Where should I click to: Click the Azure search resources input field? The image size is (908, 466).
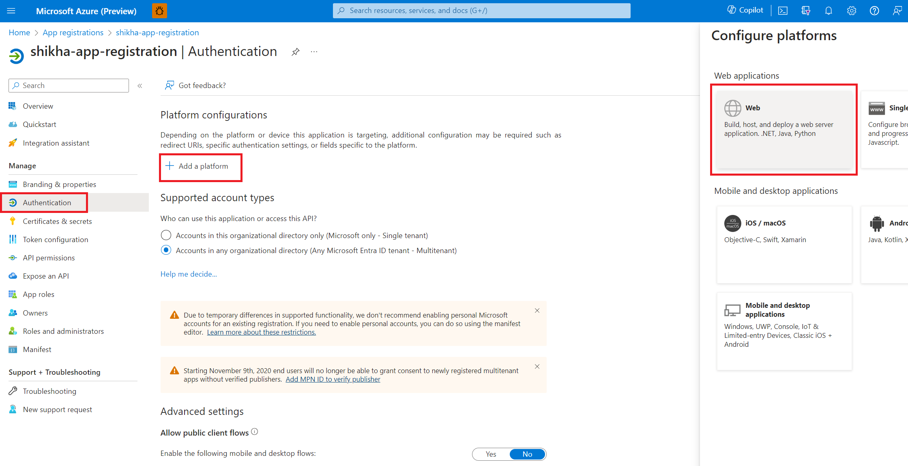click(x=483, y=10)
